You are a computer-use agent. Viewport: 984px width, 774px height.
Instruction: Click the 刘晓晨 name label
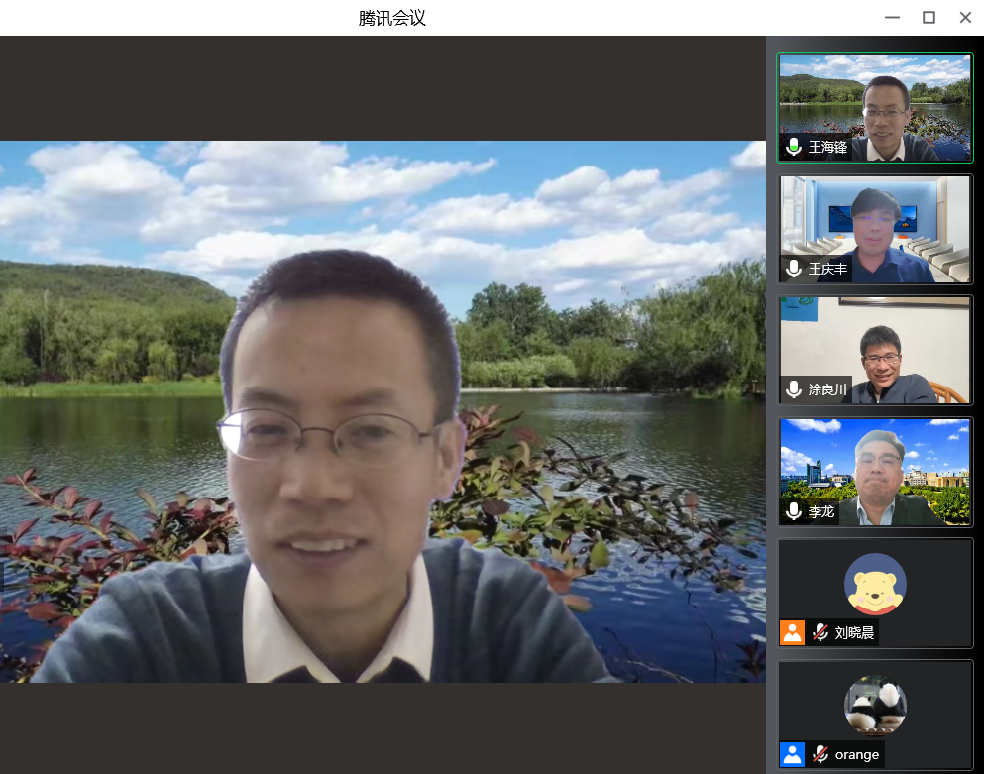[x=854, y=632]
